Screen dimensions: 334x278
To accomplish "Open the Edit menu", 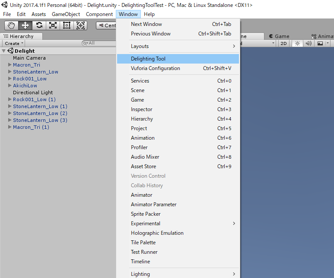I will [21, 14].
